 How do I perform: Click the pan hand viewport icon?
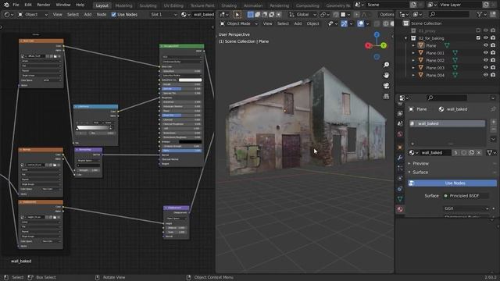[x=386, y=75]
